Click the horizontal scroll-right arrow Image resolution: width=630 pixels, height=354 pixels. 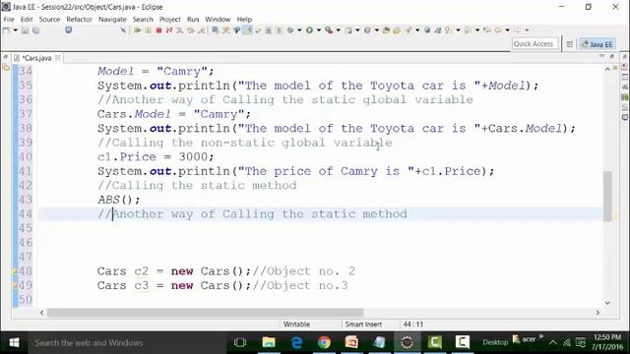tap(598, 313)
